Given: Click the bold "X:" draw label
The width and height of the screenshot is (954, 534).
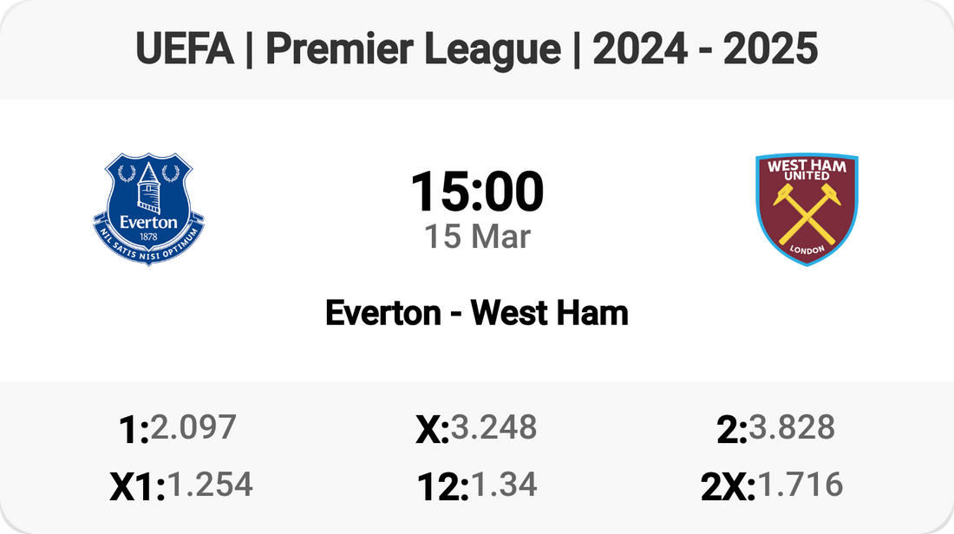Looking at the screenshot, I should [x=432, y=430].
